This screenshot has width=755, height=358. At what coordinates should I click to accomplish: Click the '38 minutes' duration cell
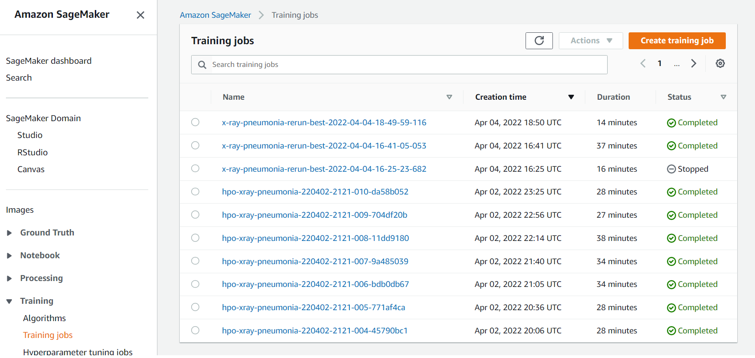pos(617,238)
